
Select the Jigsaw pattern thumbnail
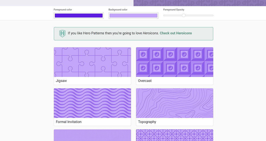click(93, 62)
